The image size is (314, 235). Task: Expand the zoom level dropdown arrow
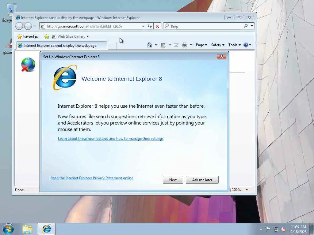click(247, 190)
